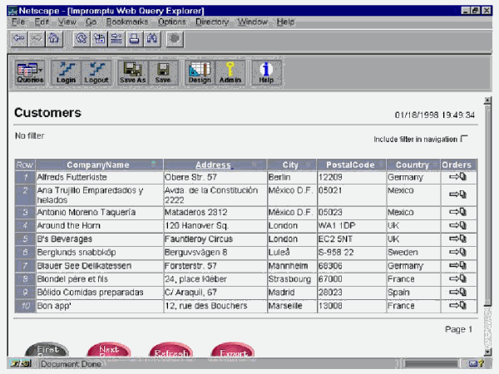Click the vertical scrollbar down arrow
499x374 pixels.
tap(487, 352)
